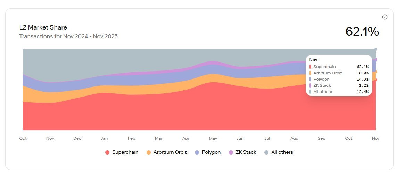397x175 pixels.
Task: Hide the Polygon series via legend
Action: 207,152
